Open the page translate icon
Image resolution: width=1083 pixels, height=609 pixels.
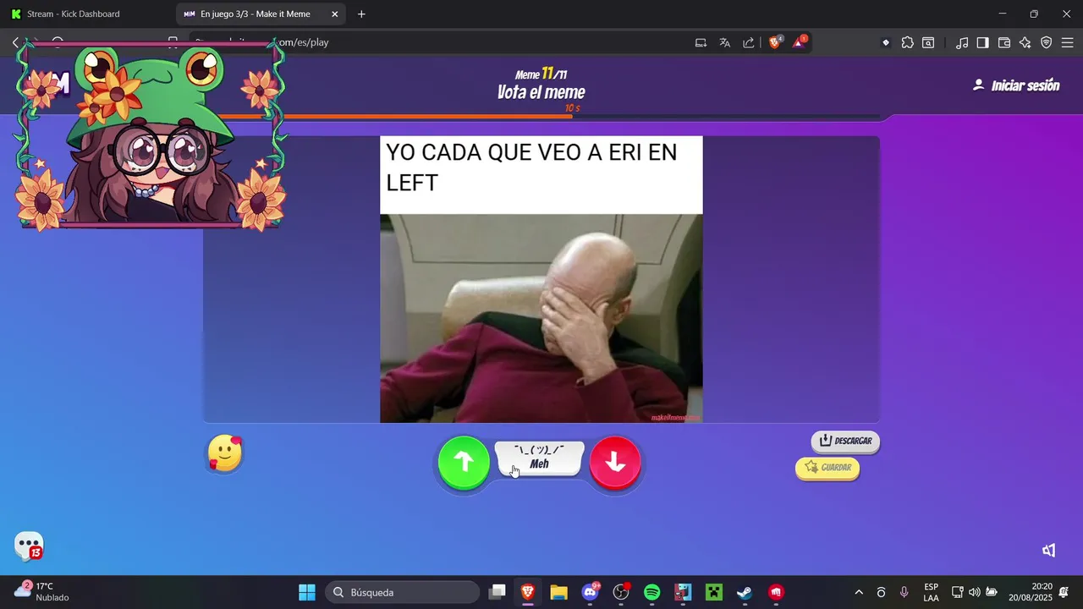click(x=724, y=42)
